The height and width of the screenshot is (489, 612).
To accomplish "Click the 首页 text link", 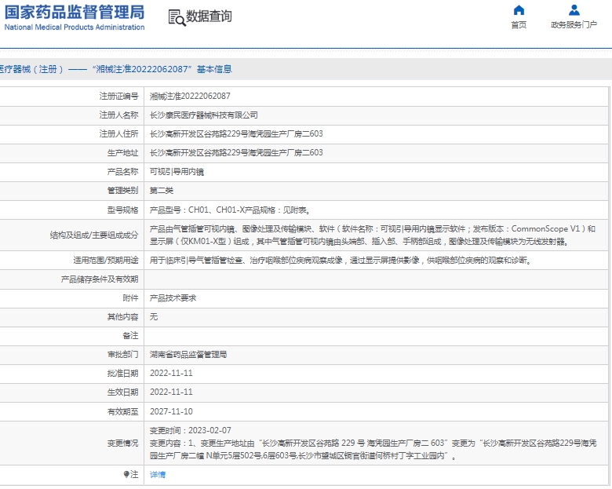I will [x=519, y=25].
